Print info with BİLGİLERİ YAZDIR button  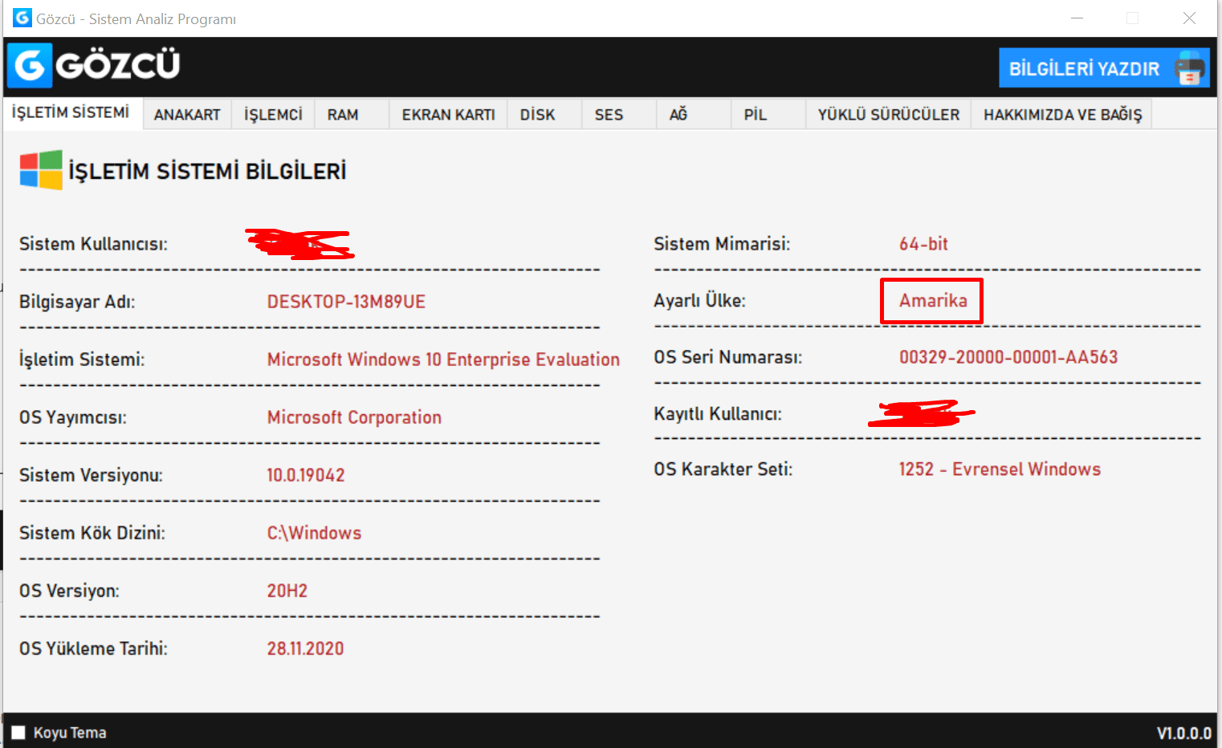1104,68
